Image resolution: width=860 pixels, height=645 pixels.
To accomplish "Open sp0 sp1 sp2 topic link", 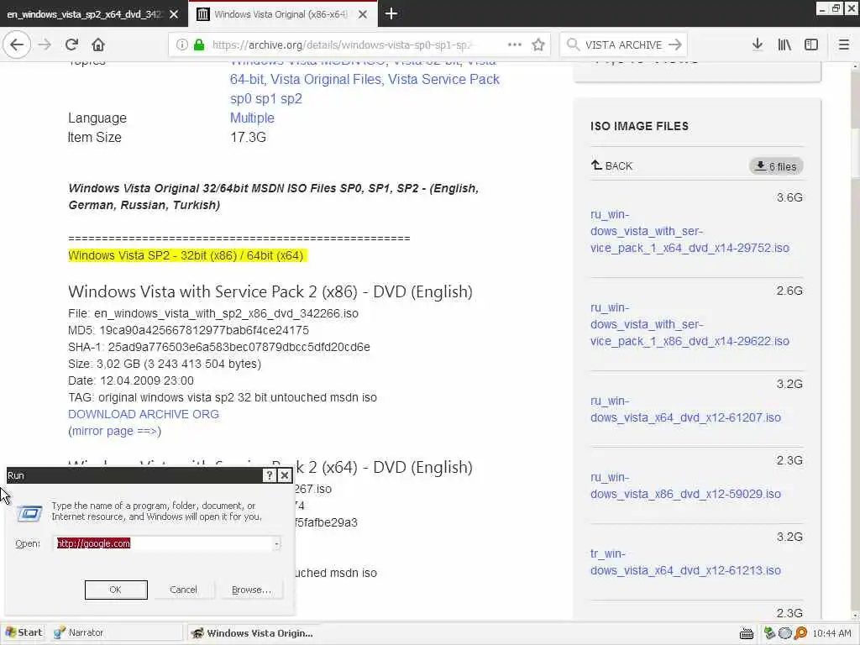I will click(266, 99).
